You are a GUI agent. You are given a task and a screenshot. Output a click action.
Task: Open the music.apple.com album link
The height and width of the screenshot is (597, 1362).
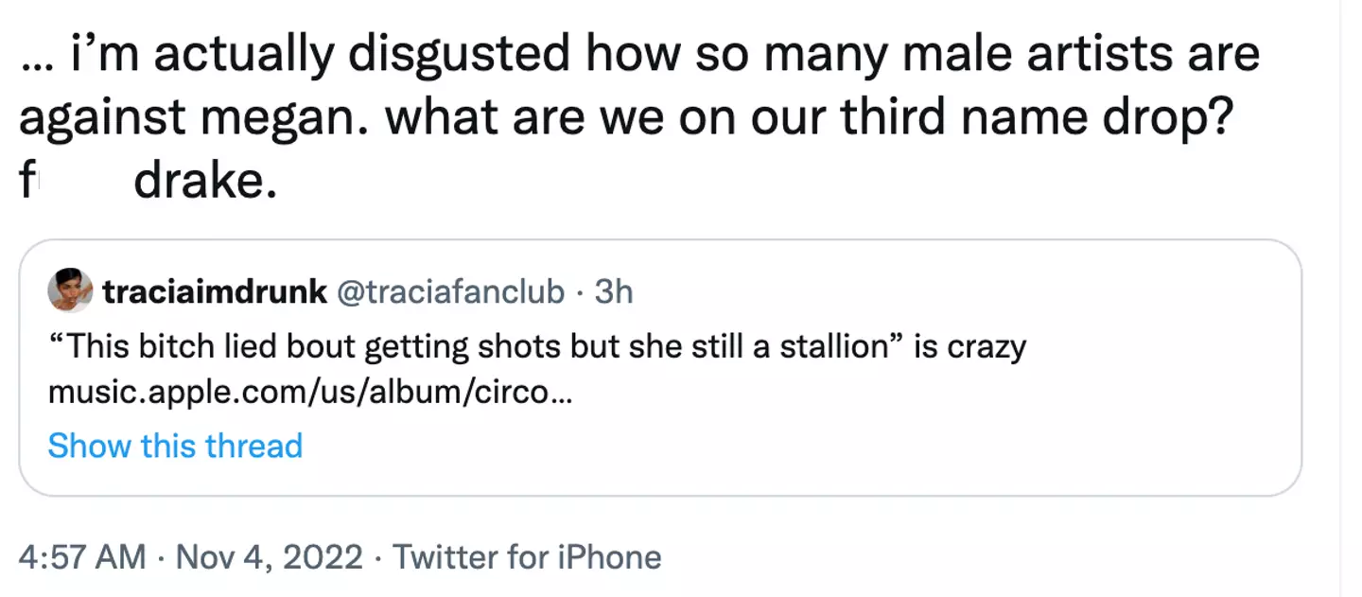[x=309, y=393]
